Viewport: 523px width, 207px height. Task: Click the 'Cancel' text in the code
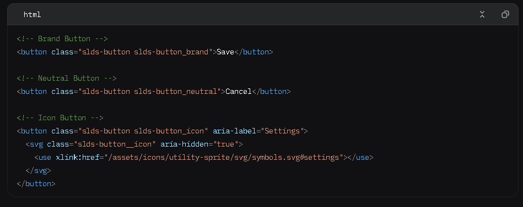click(x=239, y=91)
